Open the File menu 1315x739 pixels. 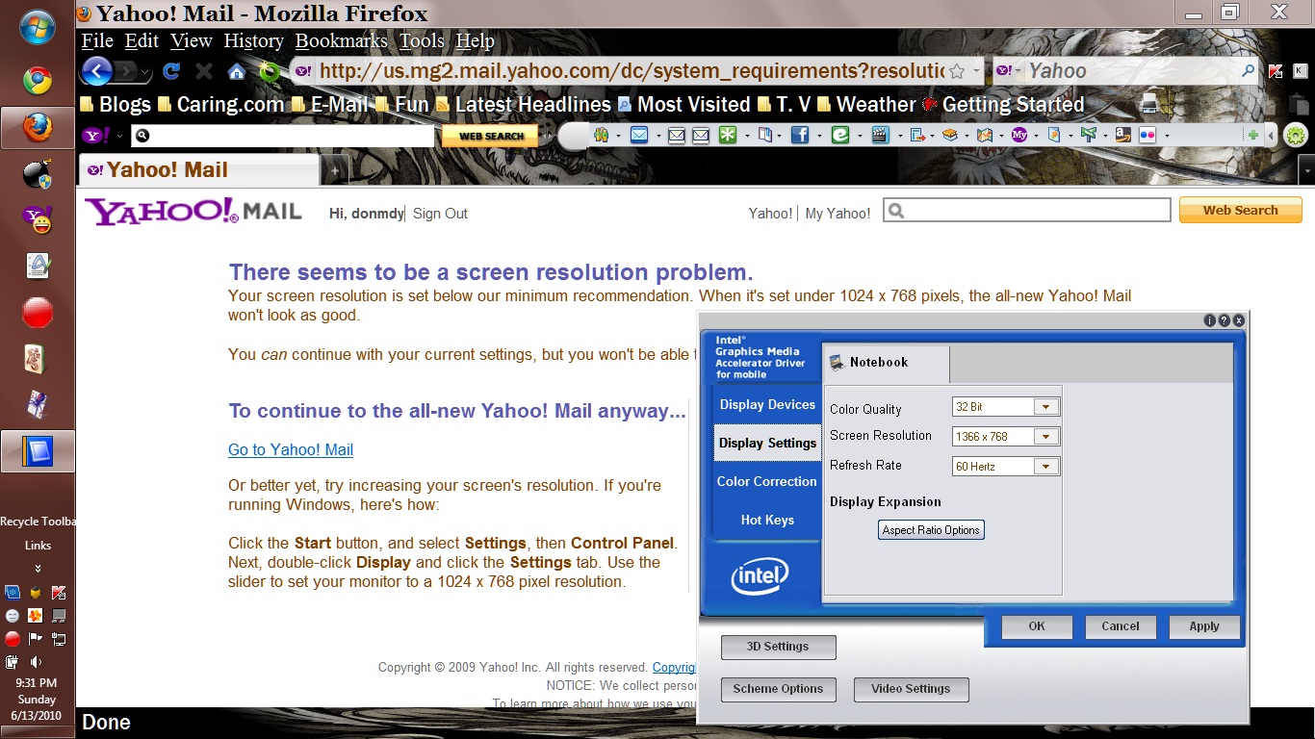click(x=97, y=41)
